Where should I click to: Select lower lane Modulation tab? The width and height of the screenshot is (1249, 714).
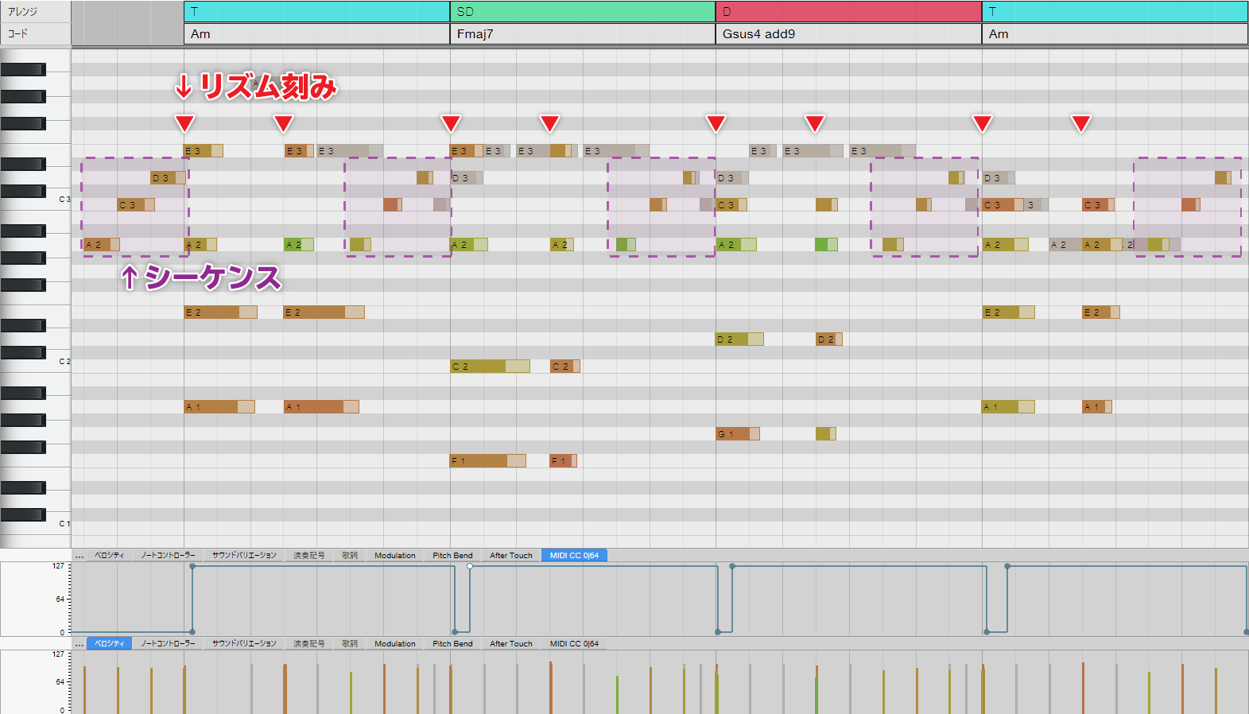tap(395, 643)
